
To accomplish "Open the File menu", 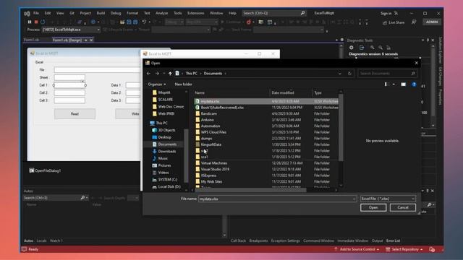I will click(x=36, y=13).
